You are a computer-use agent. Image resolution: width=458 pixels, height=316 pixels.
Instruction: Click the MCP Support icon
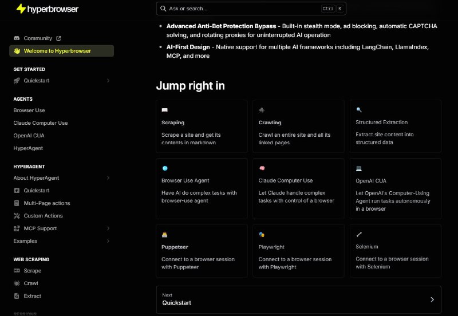(x=17, y=228)
